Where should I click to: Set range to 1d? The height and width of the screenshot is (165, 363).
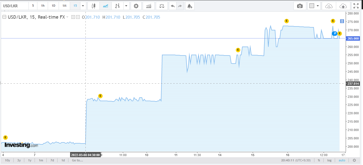tap(63, 160)
